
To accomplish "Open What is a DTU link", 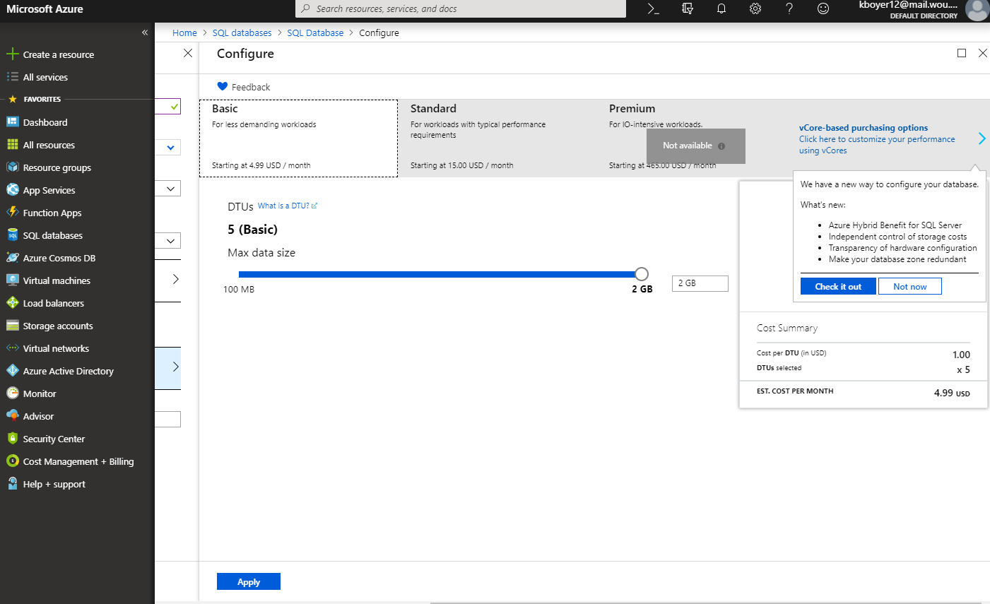I will (x=288, y=206).
